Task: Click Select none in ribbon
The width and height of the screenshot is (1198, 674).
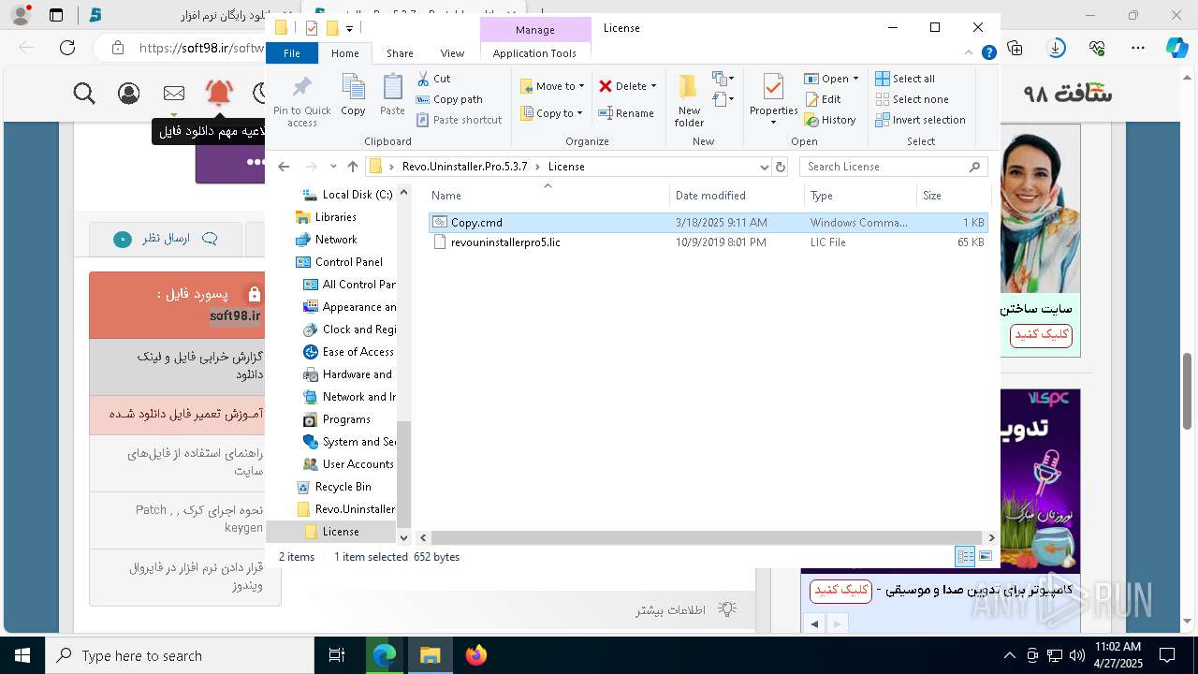Action: tap(912, 99)
